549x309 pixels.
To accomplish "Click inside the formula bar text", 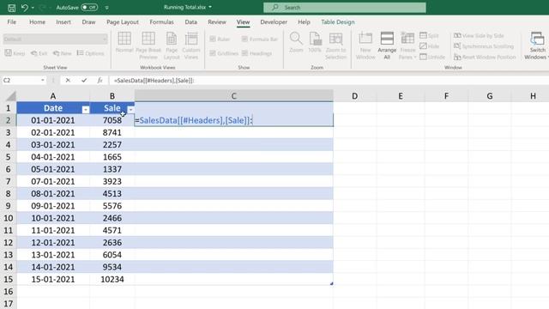I will (154, 80).
